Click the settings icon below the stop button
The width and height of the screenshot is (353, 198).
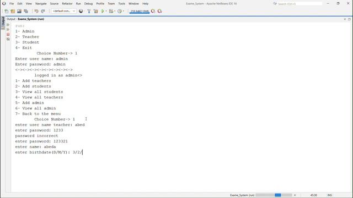(x=8, y=39)
